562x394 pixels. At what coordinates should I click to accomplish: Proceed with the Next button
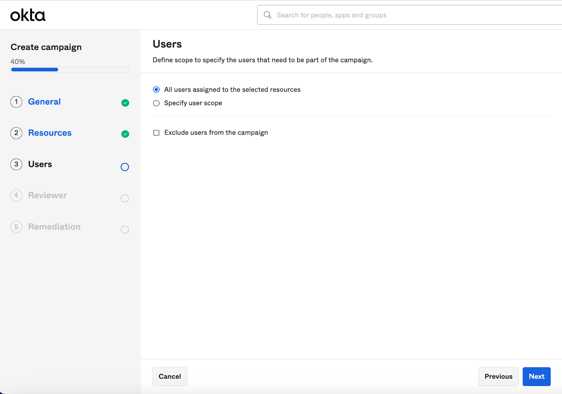click(x=536, y=376)
